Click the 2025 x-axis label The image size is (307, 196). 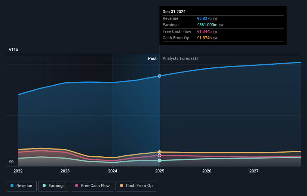(160, 171)
